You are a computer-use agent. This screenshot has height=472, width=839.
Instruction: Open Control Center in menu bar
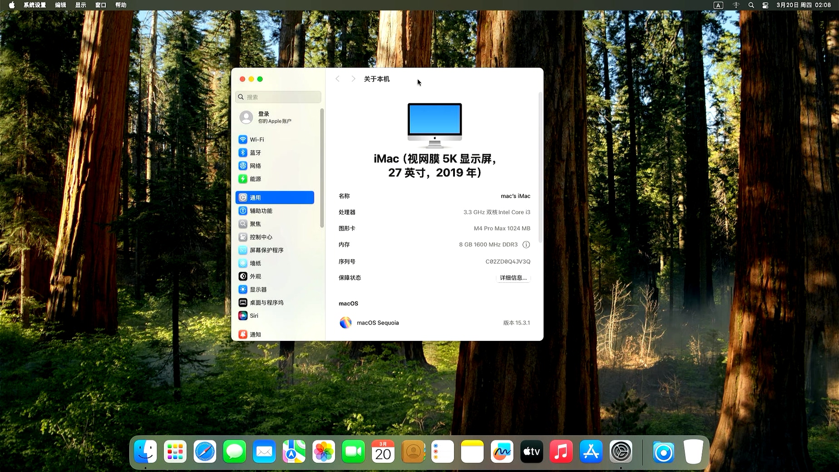pos(765,5)
